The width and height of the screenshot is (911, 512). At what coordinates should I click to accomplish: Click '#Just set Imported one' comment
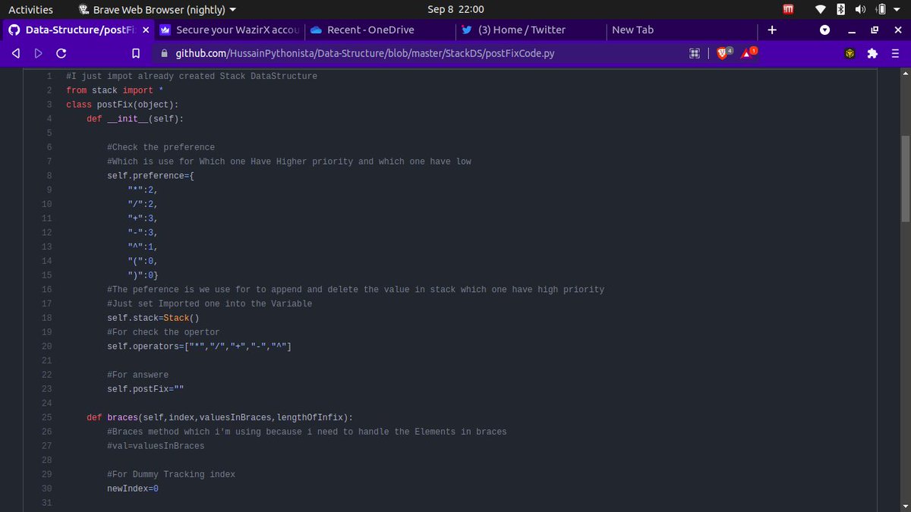[210, 303]
